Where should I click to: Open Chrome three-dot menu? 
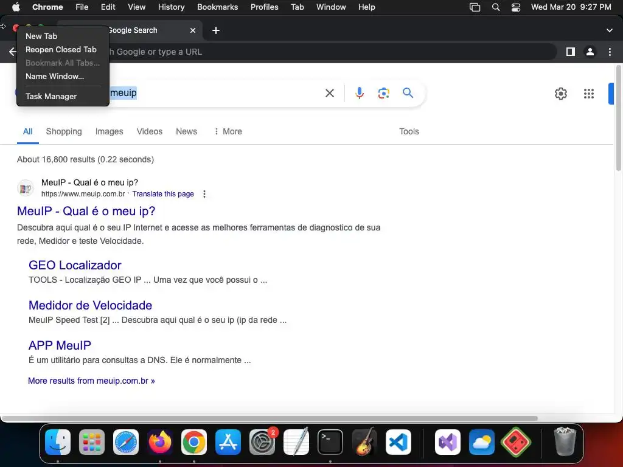[x=610, y=52]
